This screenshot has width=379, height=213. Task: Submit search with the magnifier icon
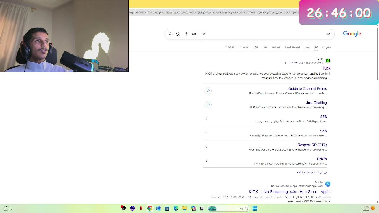click(x=170, y=34)
